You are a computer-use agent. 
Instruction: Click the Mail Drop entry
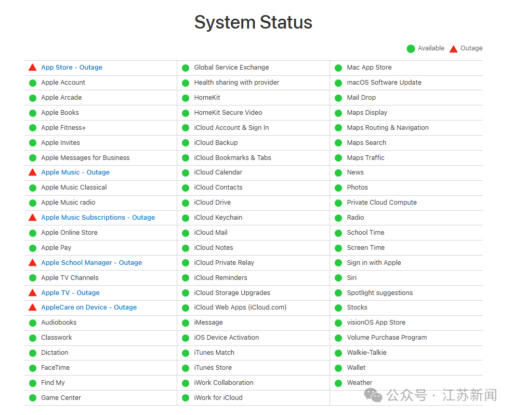[x=362, y=98]
